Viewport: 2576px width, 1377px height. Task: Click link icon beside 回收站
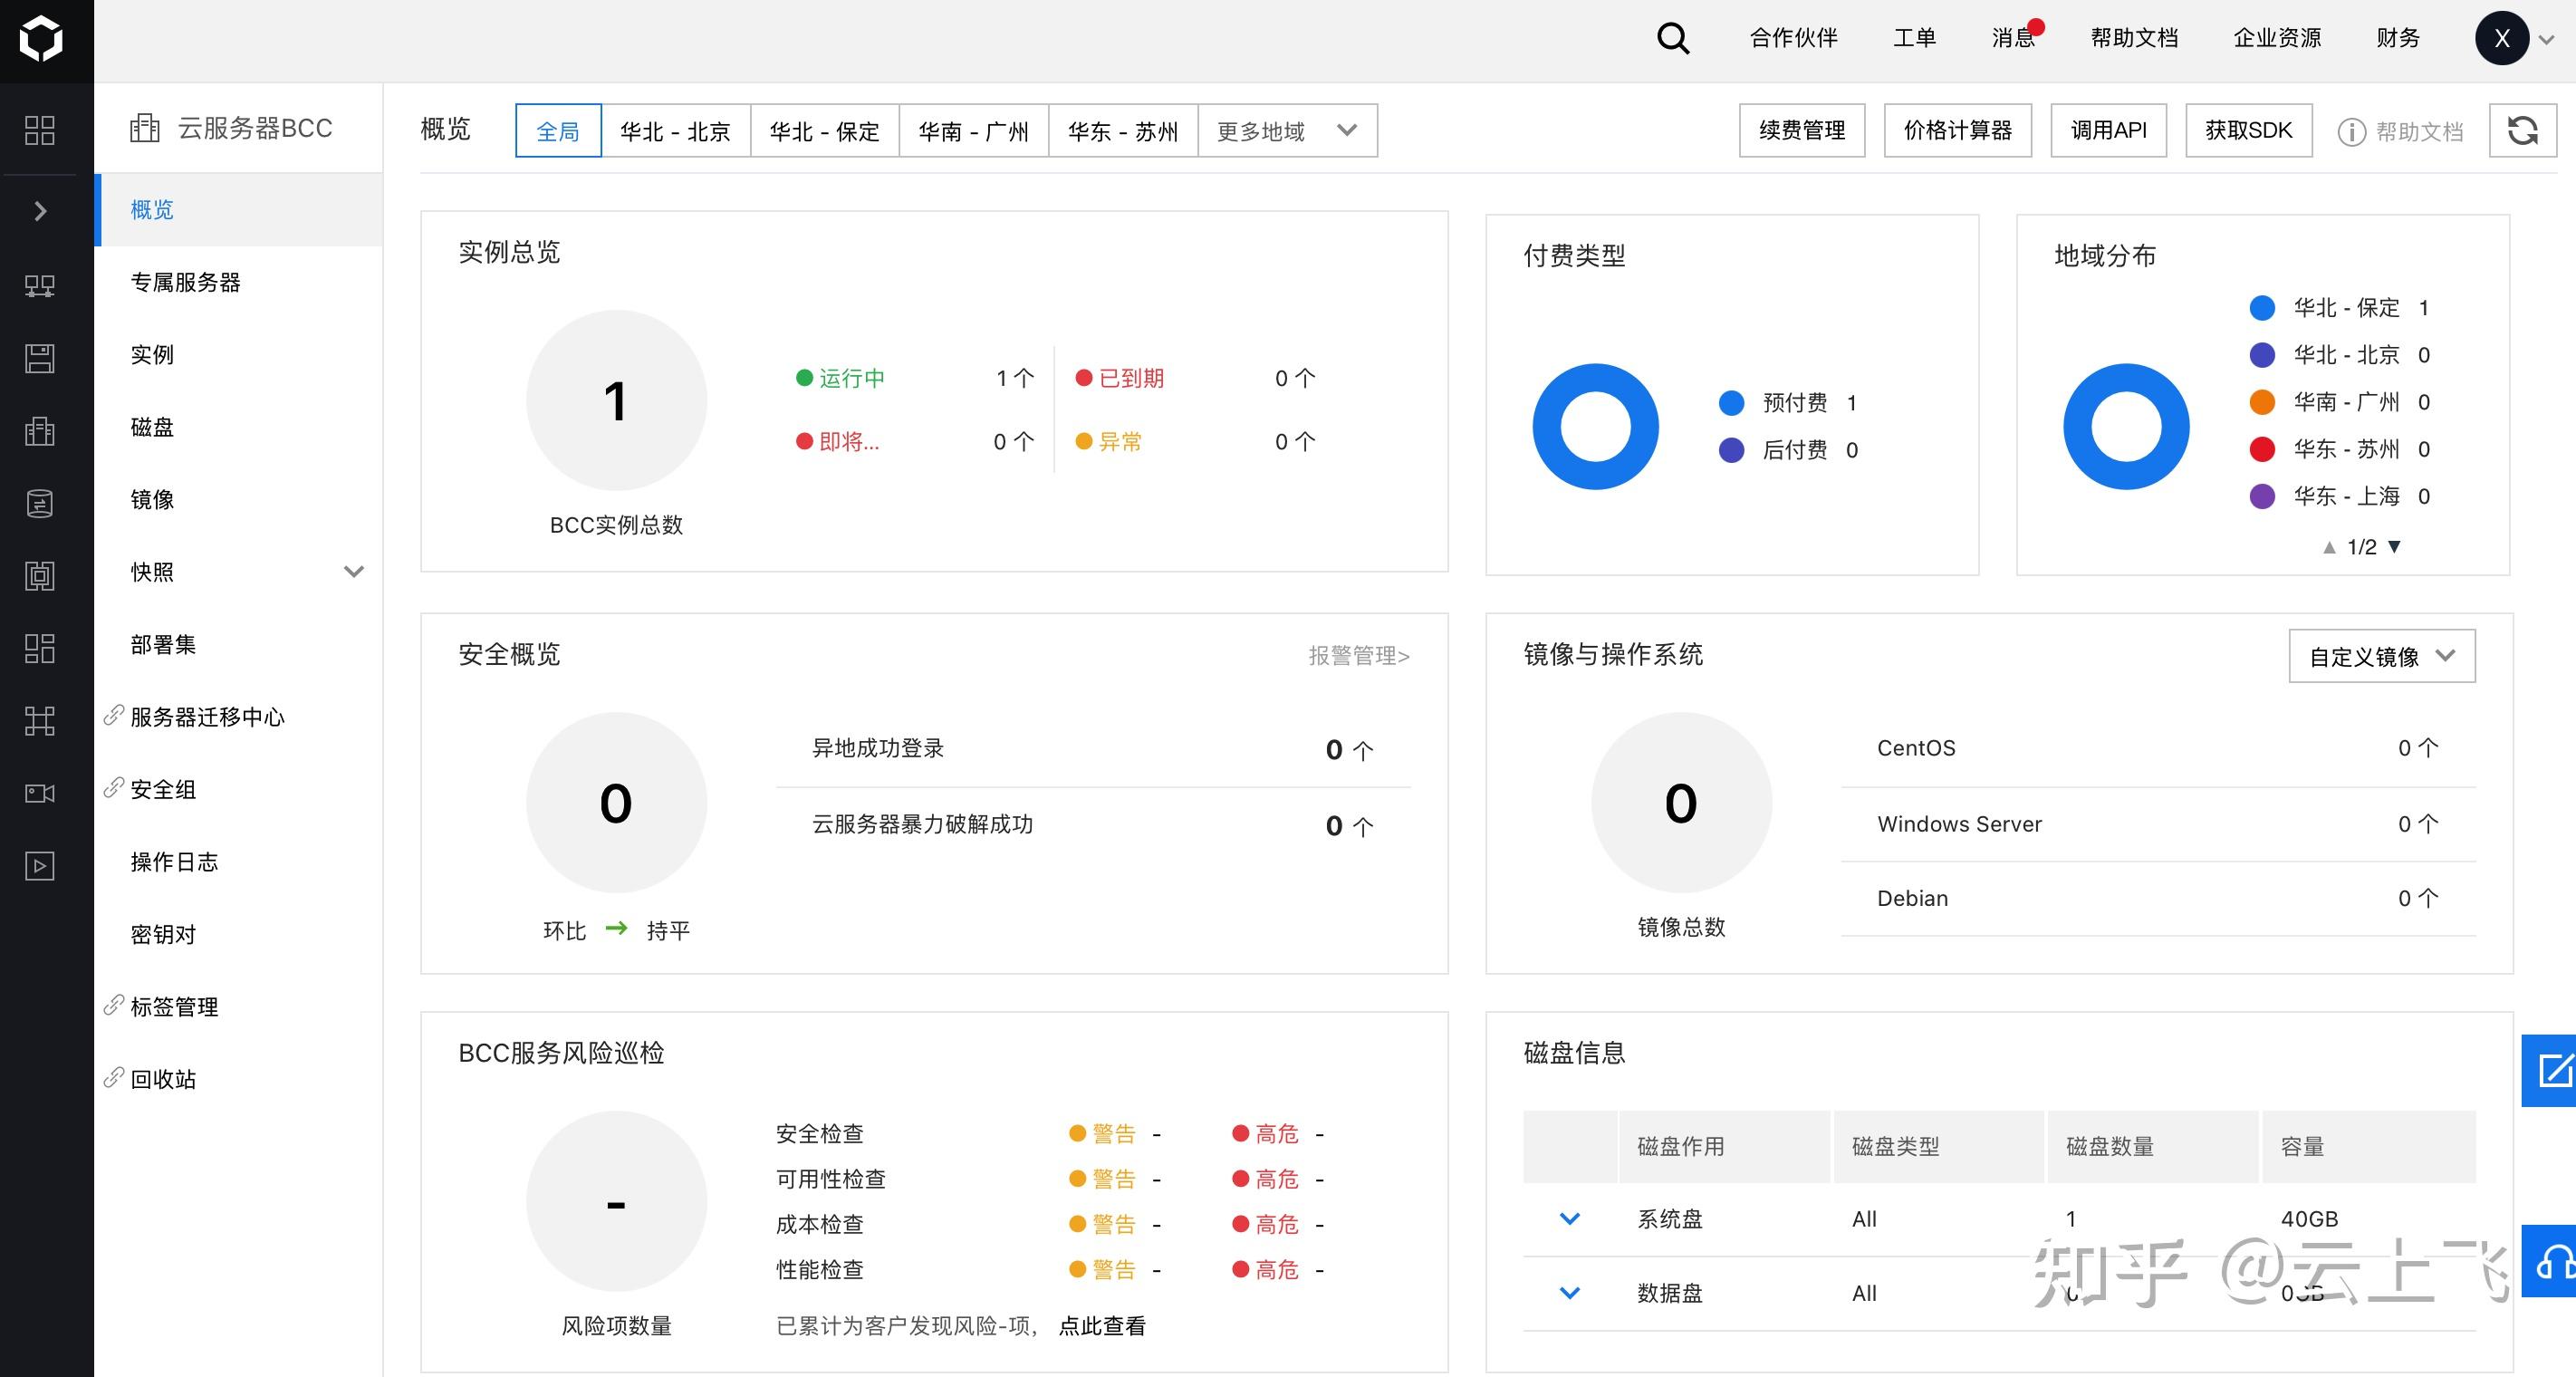(x=114, y=1077)
